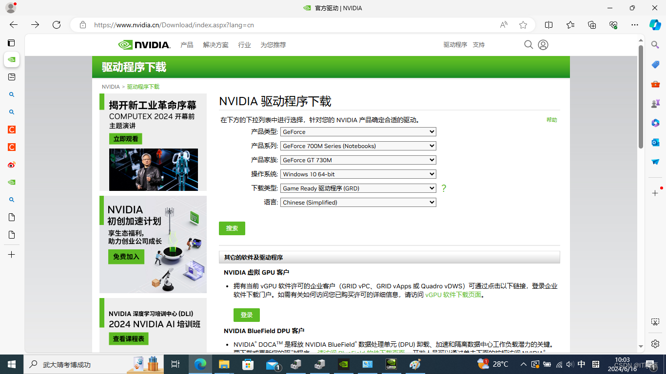
Task: Open vGPU 软件下载页面 link
Action: coord(453,295)
